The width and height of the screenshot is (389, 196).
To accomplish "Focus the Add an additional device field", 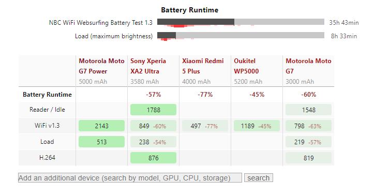I will pyautogui.click(x=130, y=178).
